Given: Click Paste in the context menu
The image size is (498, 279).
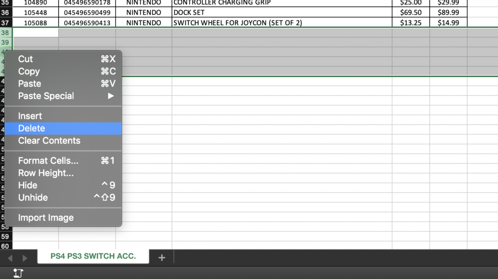Looking at the screenshot, I should click(x=63, y=84).
